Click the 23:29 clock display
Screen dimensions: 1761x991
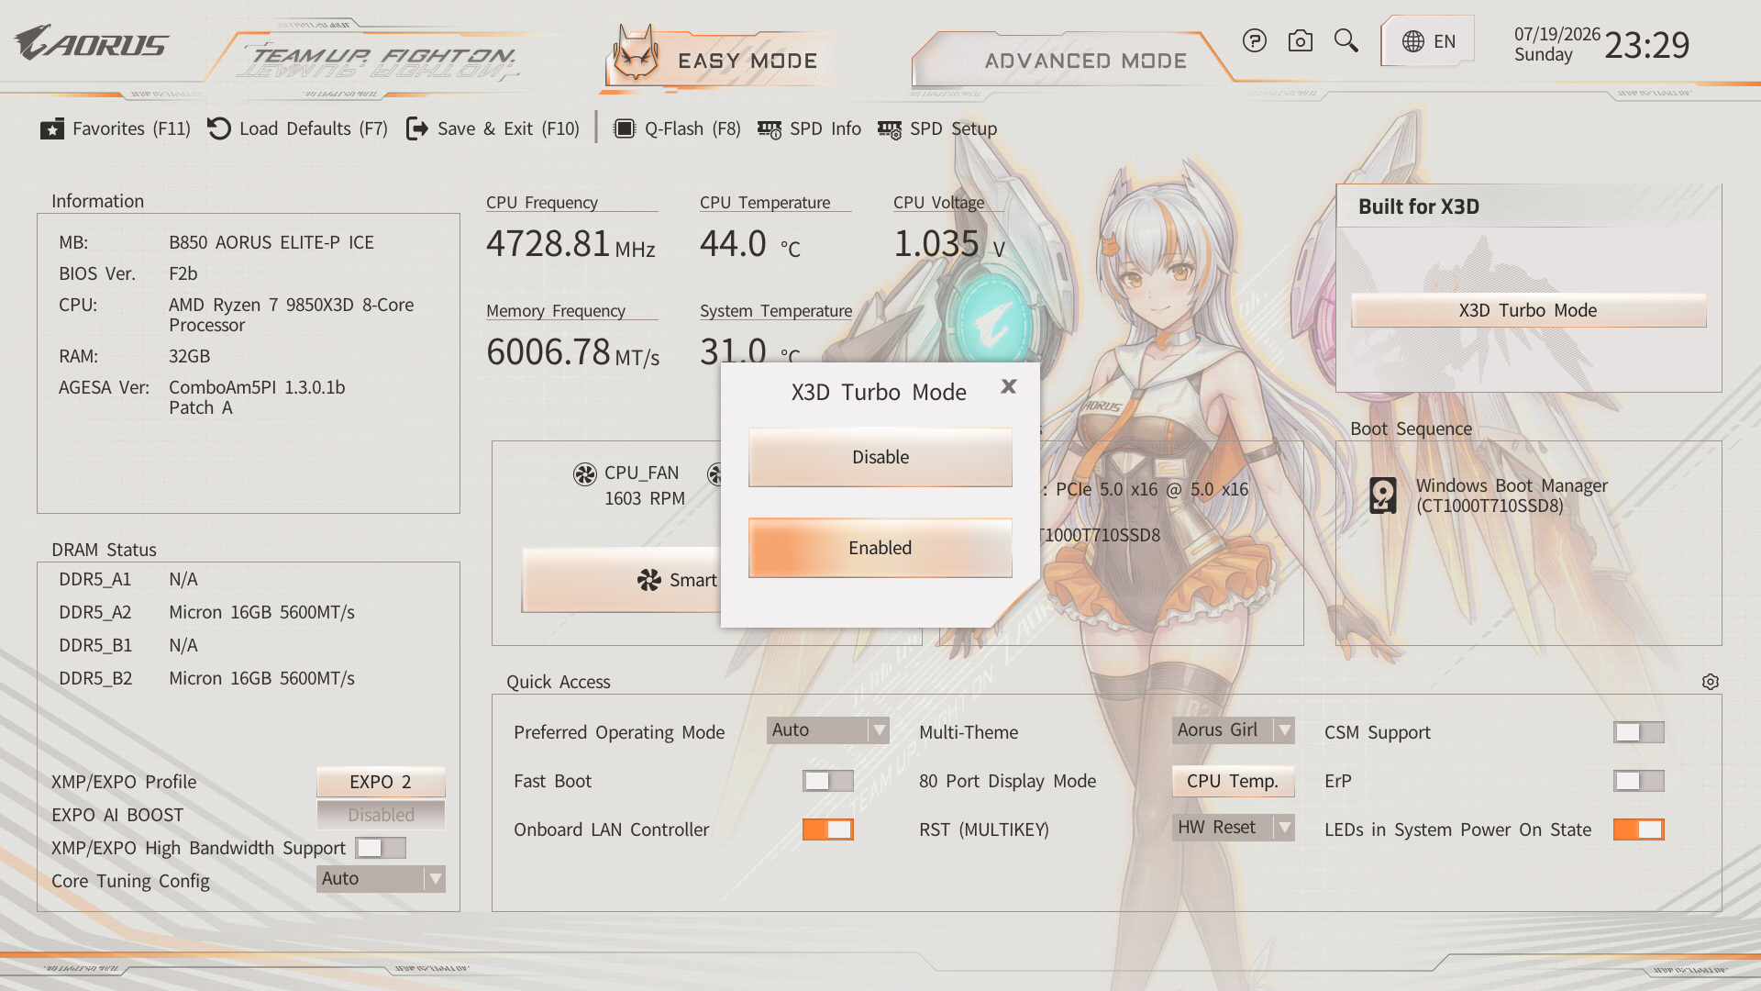pos(1647,45)
